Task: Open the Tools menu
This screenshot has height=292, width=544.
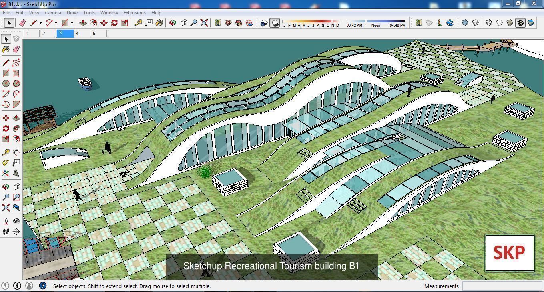Action: 89,13
